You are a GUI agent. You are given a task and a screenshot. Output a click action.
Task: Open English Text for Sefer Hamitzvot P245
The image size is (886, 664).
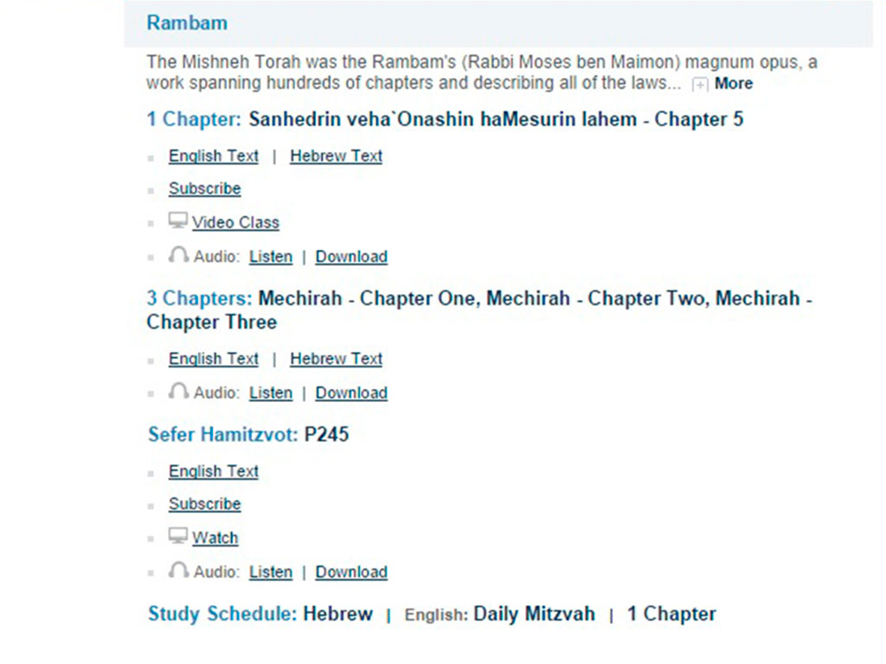pos(214,471)
